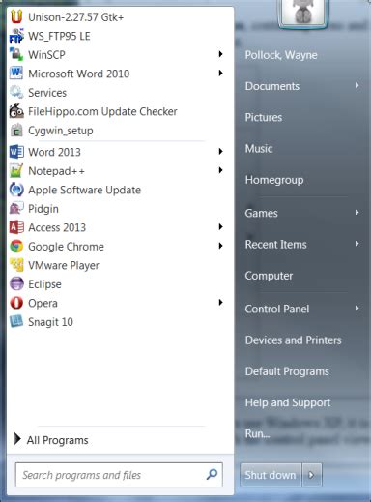Click the user account picture
Viewport: 371px width, 502px height.
coord(302,13)
